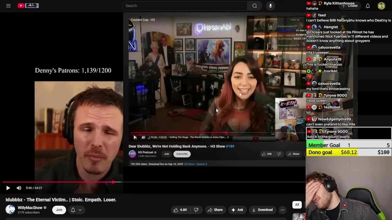Open the hamburger guide menu

tap(8, 5)
